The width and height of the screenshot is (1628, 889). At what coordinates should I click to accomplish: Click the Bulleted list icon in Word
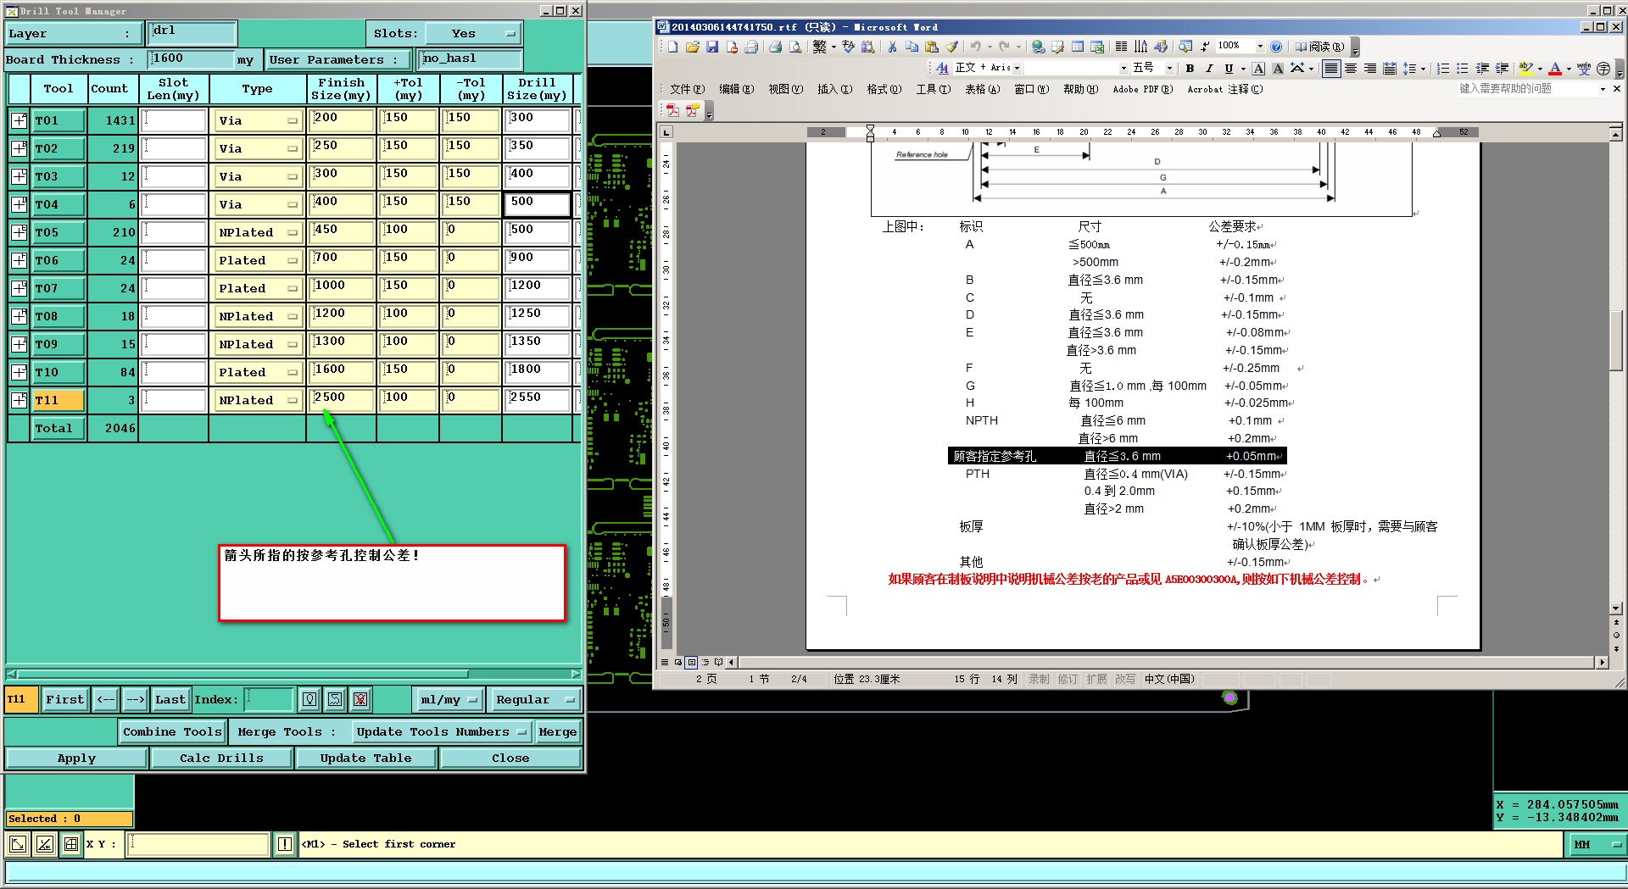click(1462, 69)
